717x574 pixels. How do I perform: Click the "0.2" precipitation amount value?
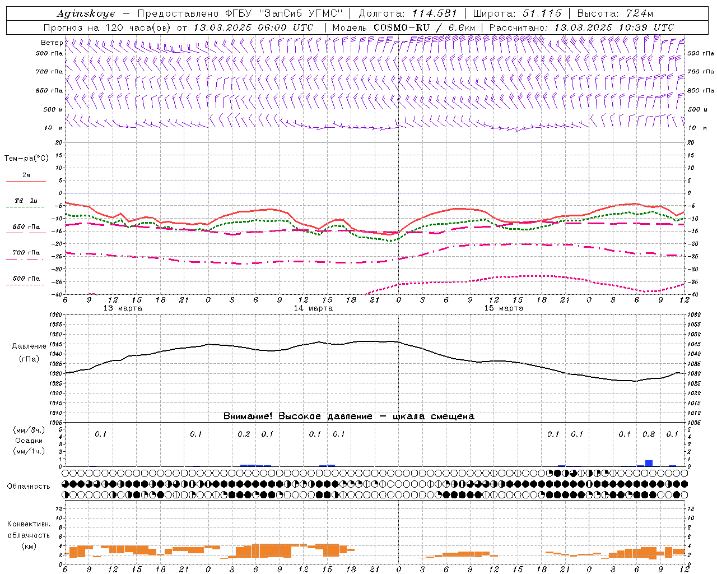tap(244, 434)
